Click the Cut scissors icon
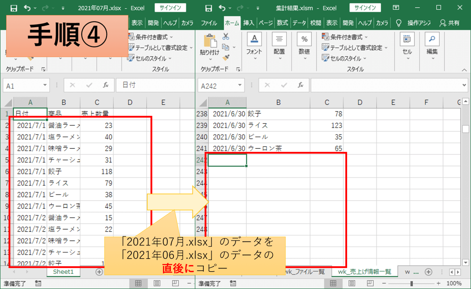Viewport: 471px width, 289px height. (x=226, y=36)
